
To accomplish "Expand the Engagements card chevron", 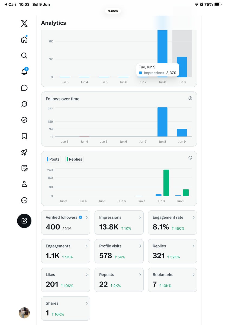I will [x=87, y=246].
